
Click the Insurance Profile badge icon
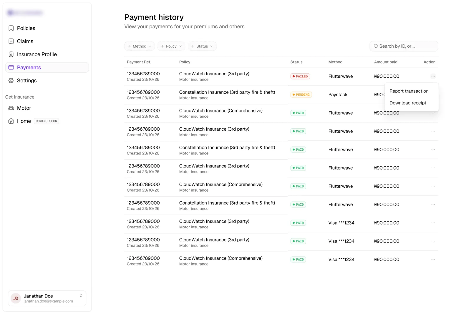click(11, 54)
